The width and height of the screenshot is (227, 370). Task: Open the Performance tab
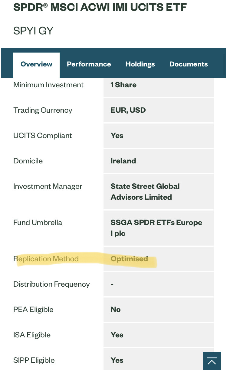tap(89, 64)
